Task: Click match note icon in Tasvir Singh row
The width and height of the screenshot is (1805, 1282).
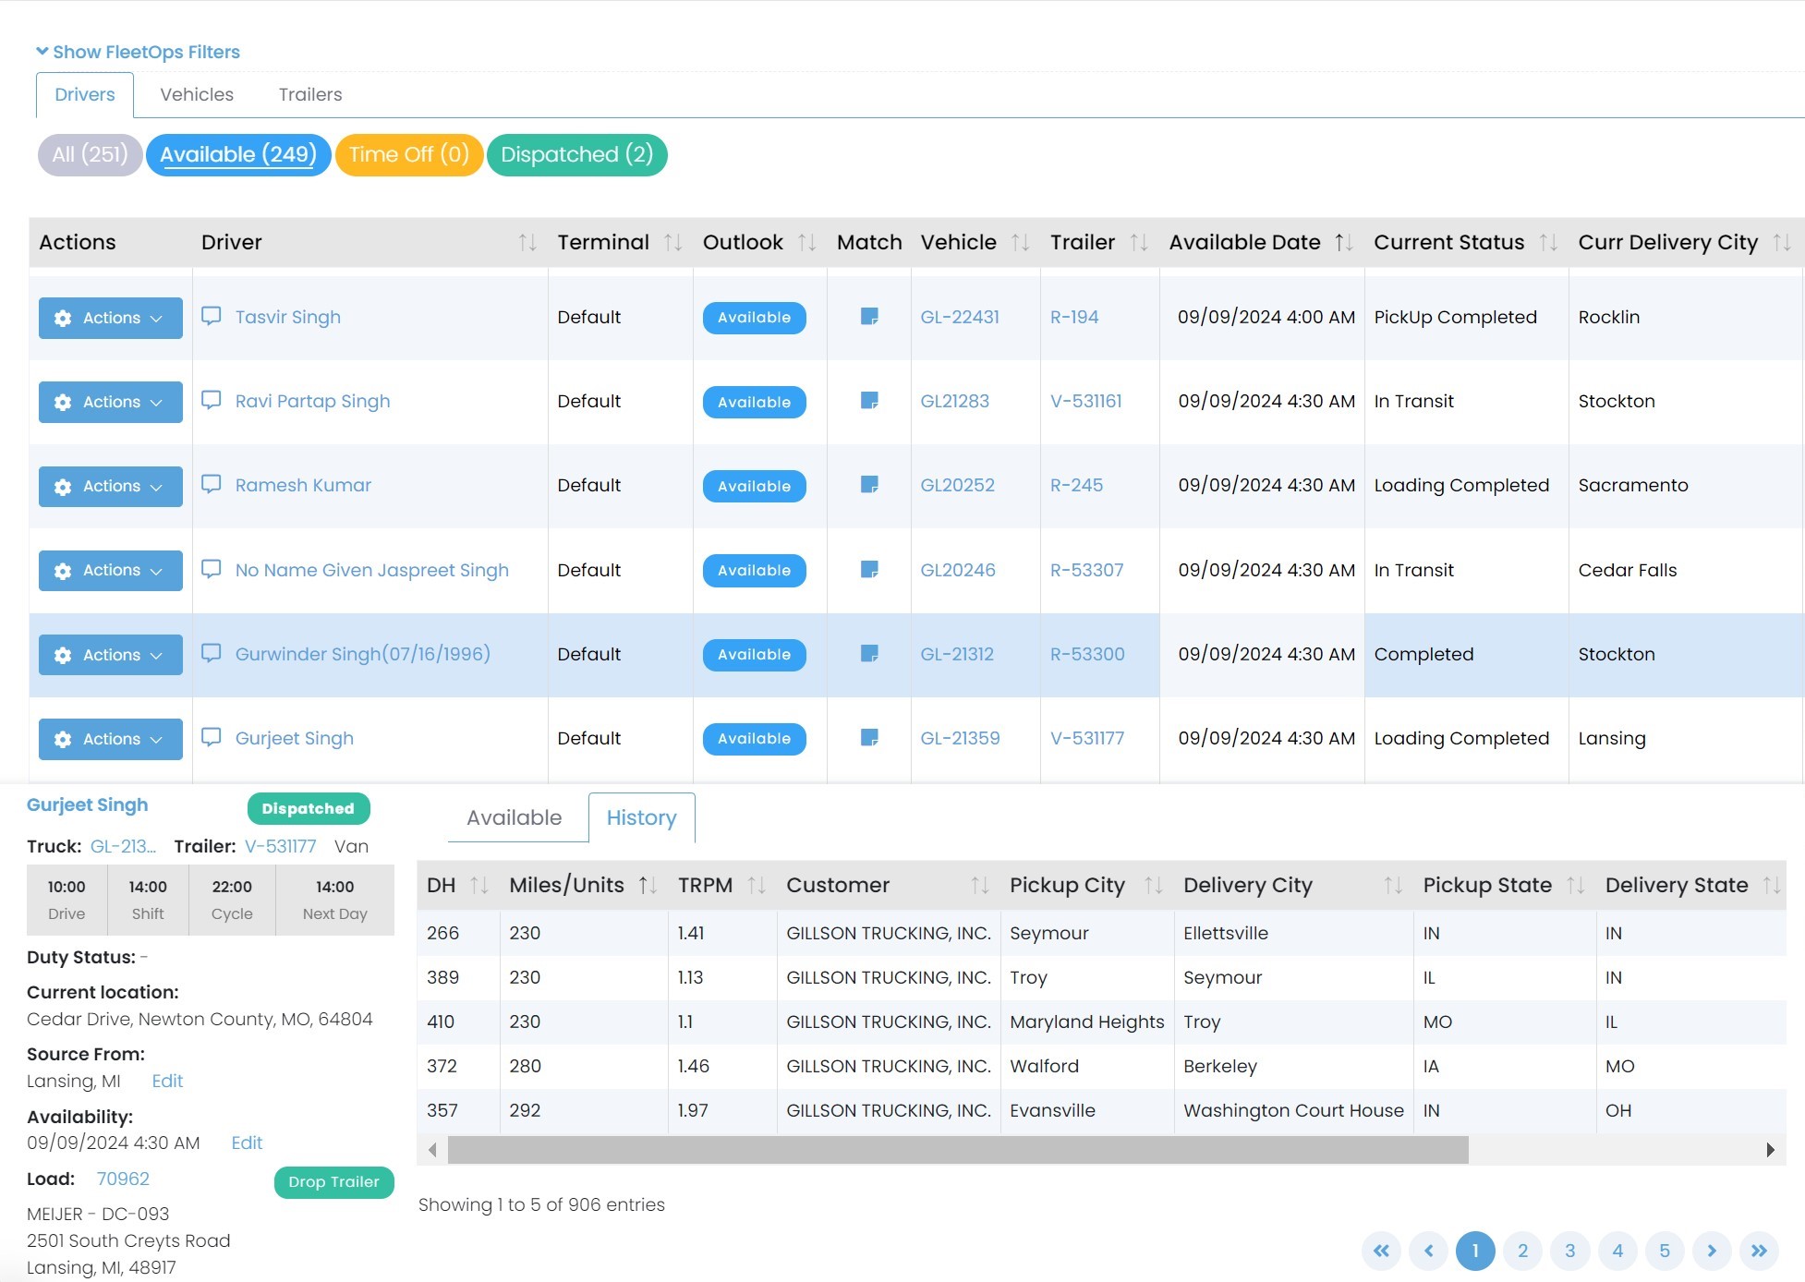Action: click(x=869, y=317)
